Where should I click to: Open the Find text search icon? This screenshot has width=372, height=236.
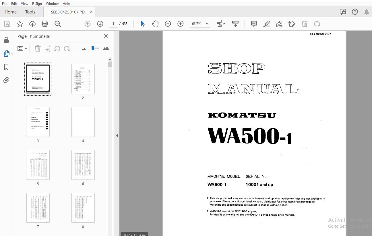point(58,24)
